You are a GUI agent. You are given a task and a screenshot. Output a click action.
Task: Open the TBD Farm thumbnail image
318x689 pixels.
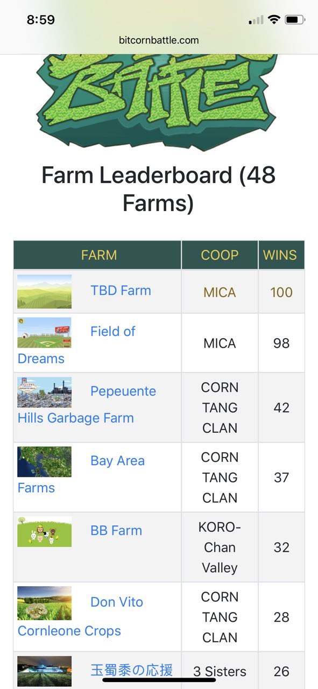44,291
